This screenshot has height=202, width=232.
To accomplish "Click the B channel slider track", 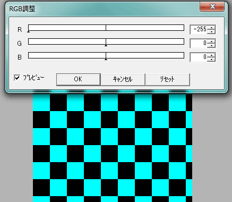I will pyautogui.click(x=106, y=55).
